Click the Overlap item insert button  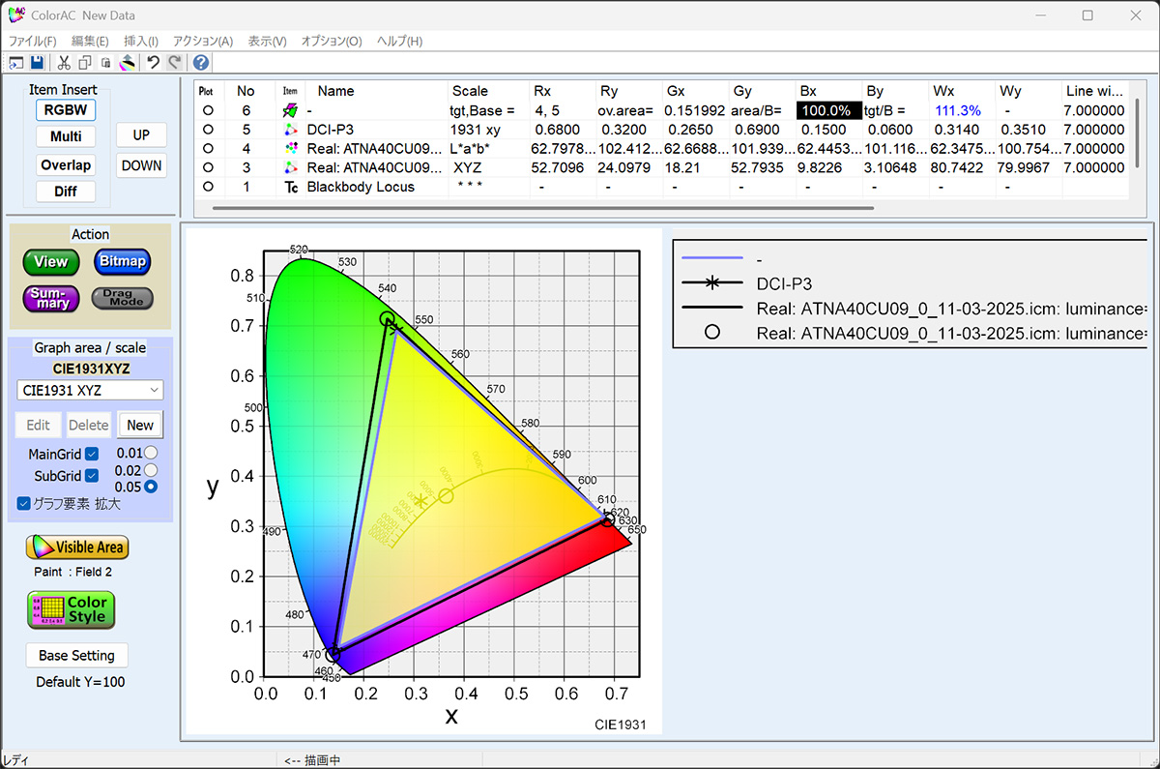click(66, 165)
